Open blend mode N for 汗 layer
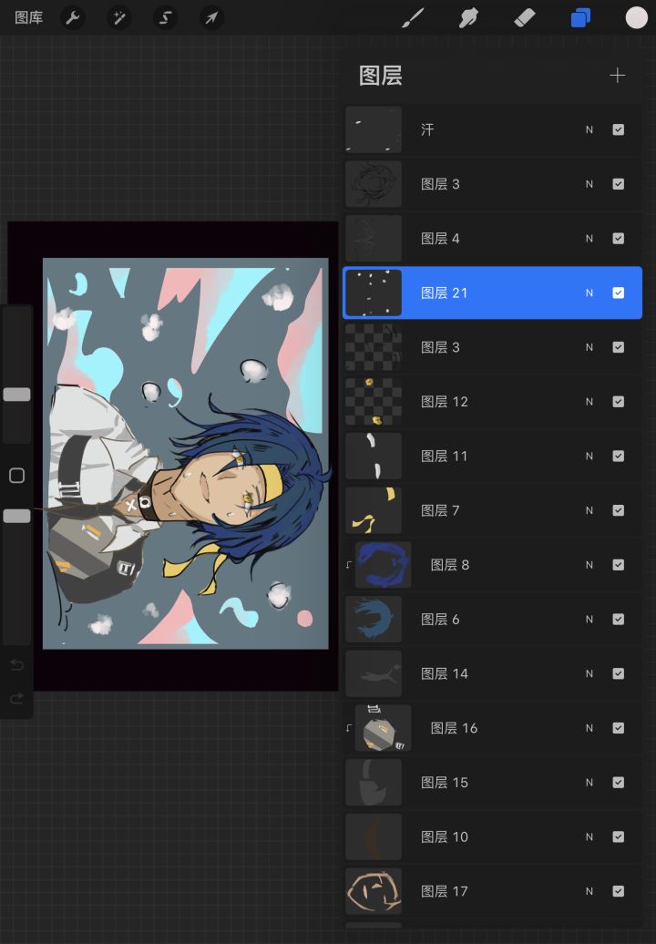The image size is (656, 944). [589, 129]
